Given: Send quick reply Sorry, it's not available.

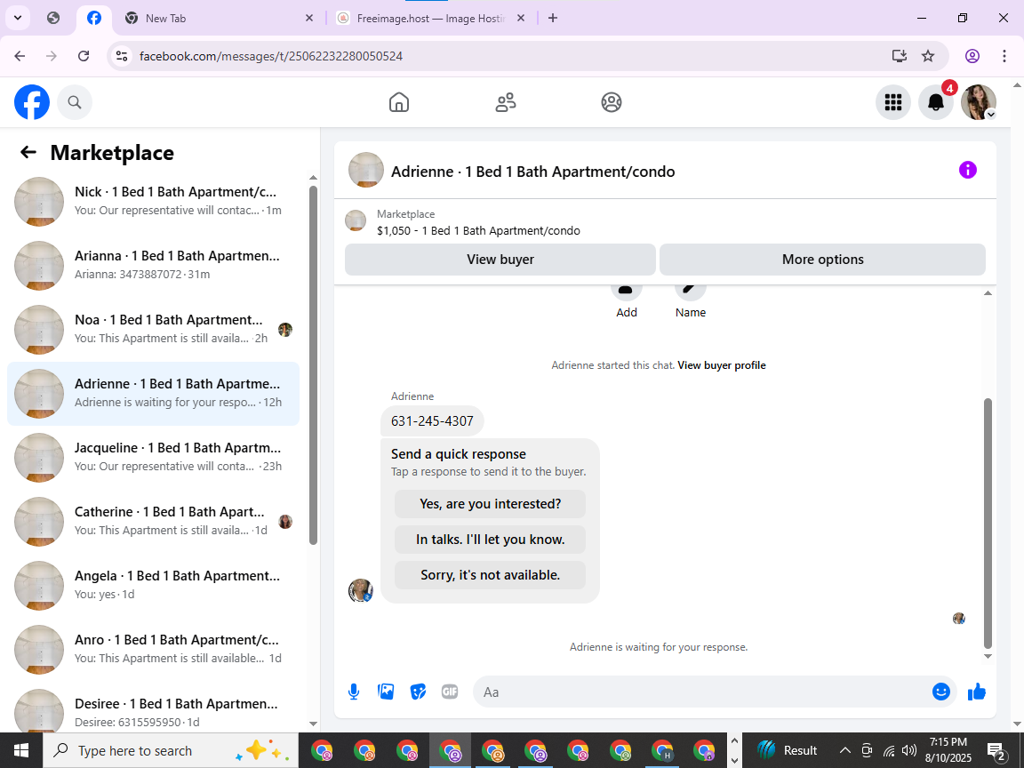Looking at the screenshot, I should pyautogui.click(x=490, y=575).
